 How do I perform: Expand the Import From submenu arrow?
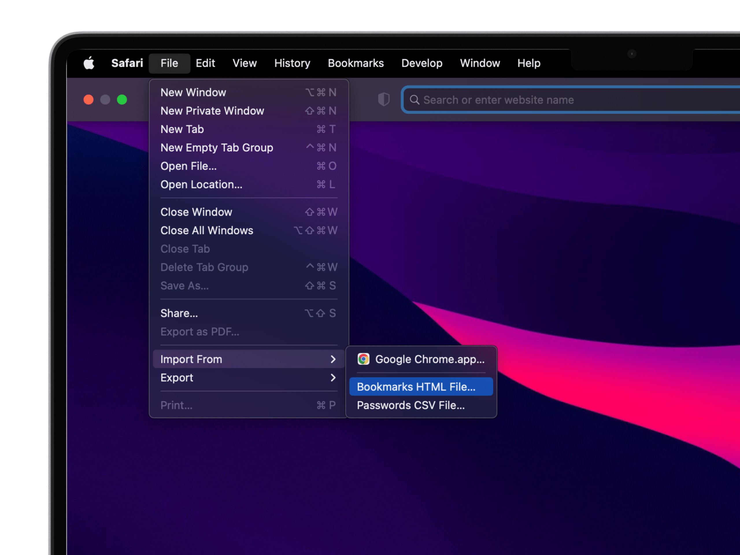click(333, 359)
